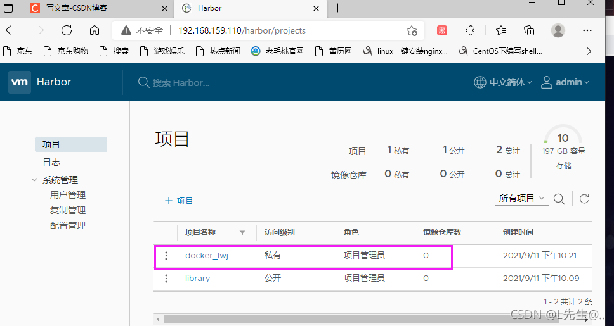Click the 私有 access level cell
Viewport: 614px width, 326px height.
point(273,256)
